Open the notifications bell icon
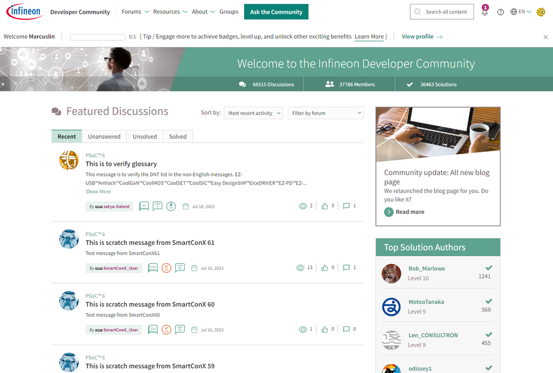 click(x=485, y=11)
